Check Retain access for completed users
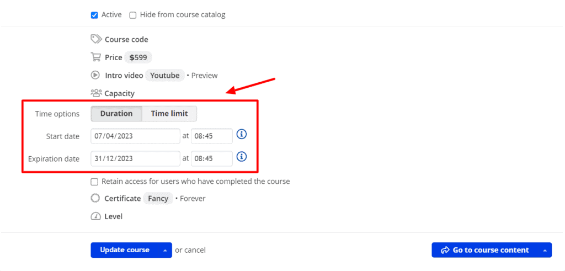 click(94, 181)
